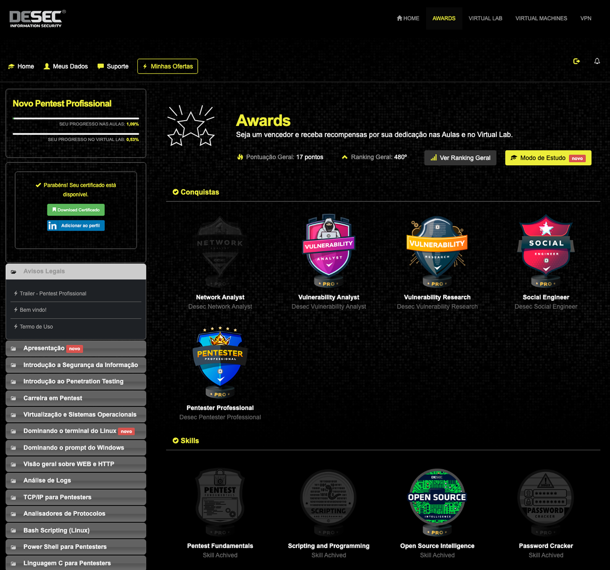This screenshot has height=570, width=610.
Task: Expand Introdução ao Penetration Testing module
Action: tap(76, 381)
